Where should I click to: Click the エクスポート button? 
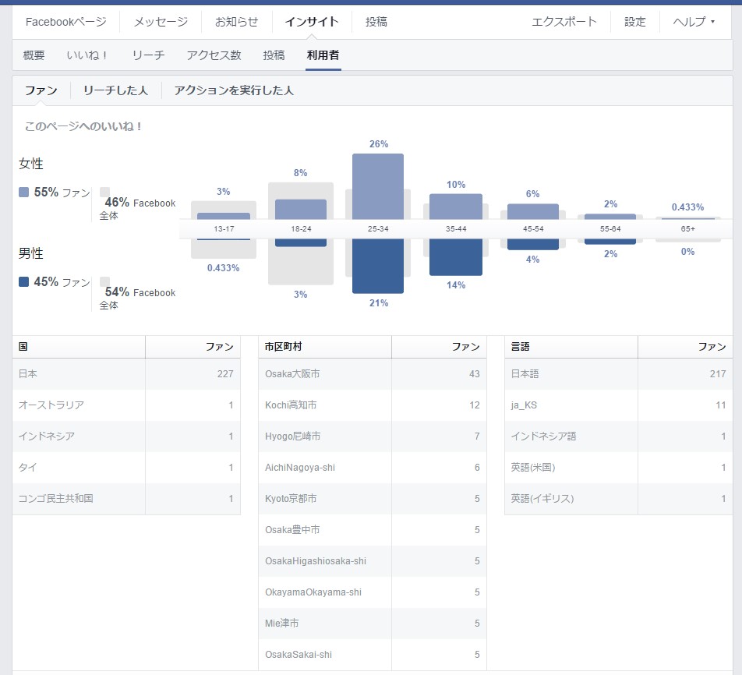click(564, 22)
